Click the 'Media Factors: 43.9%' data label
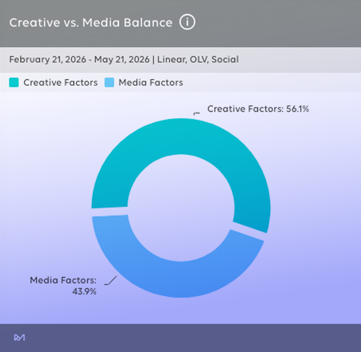 [63, 286]
